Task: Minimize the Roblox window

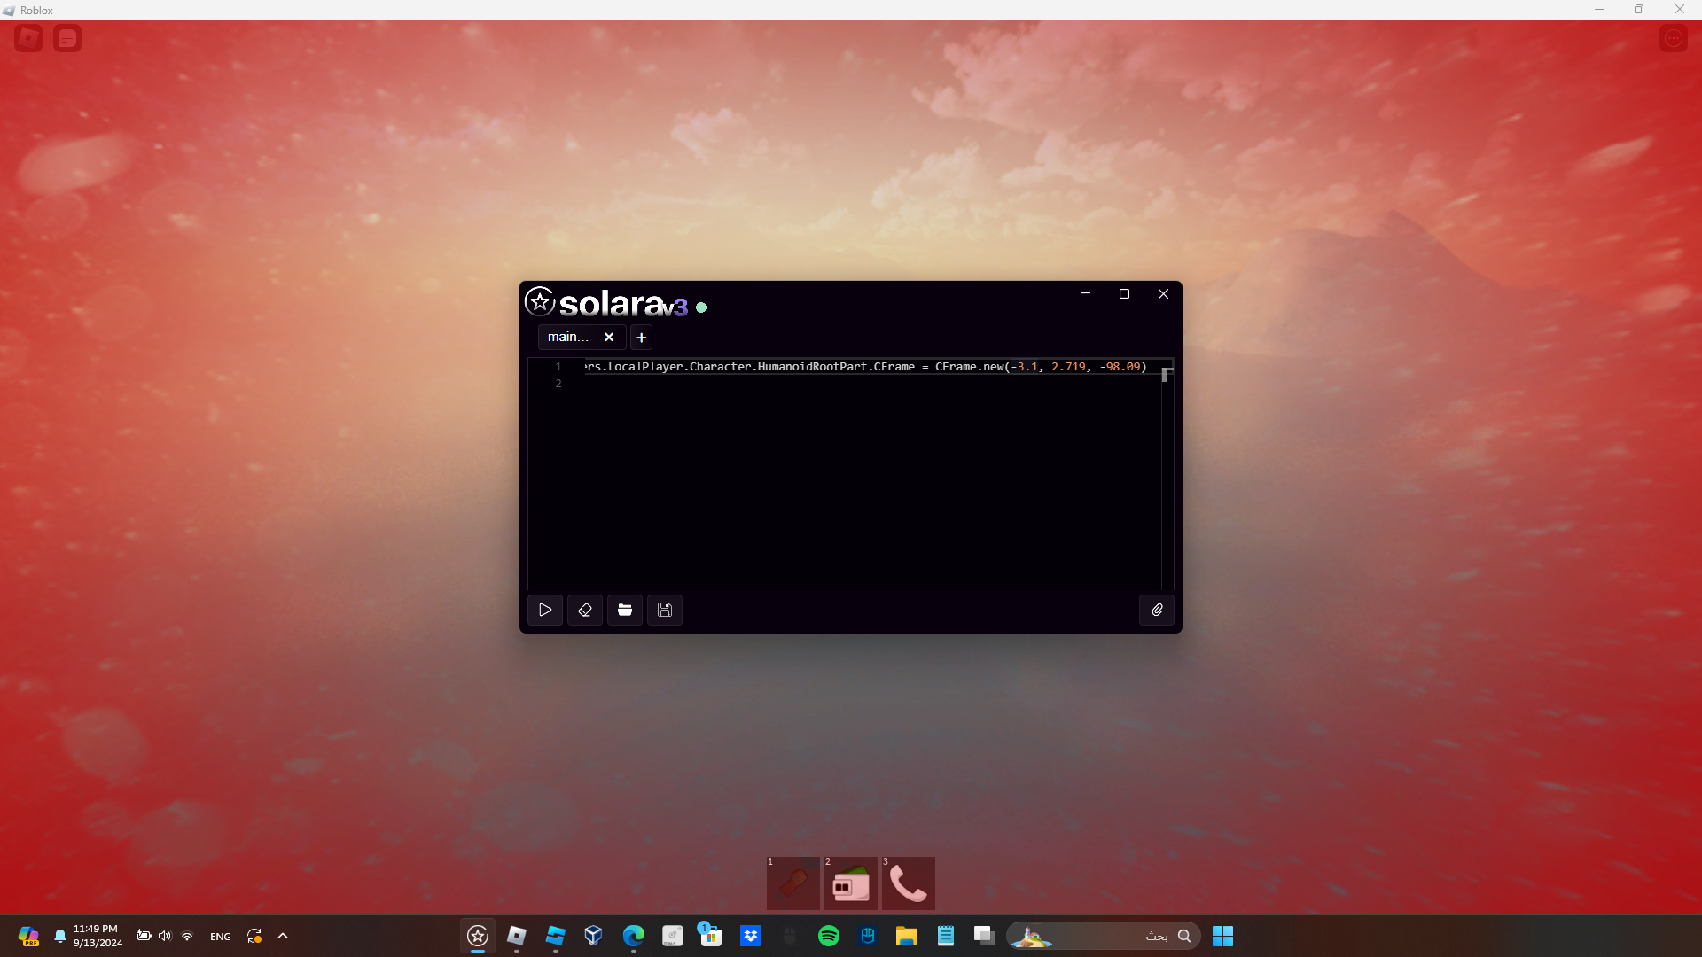Action: tap(1599, 10)
